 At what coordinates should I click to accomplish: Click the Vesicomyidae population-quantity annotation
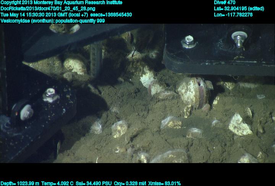pos(53,21)
